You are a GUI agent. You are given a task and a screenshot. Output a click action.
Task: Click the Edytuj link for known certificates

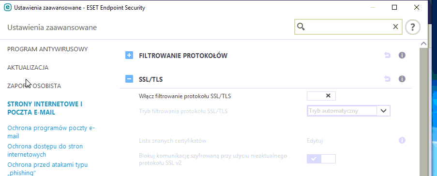[315, 141]
